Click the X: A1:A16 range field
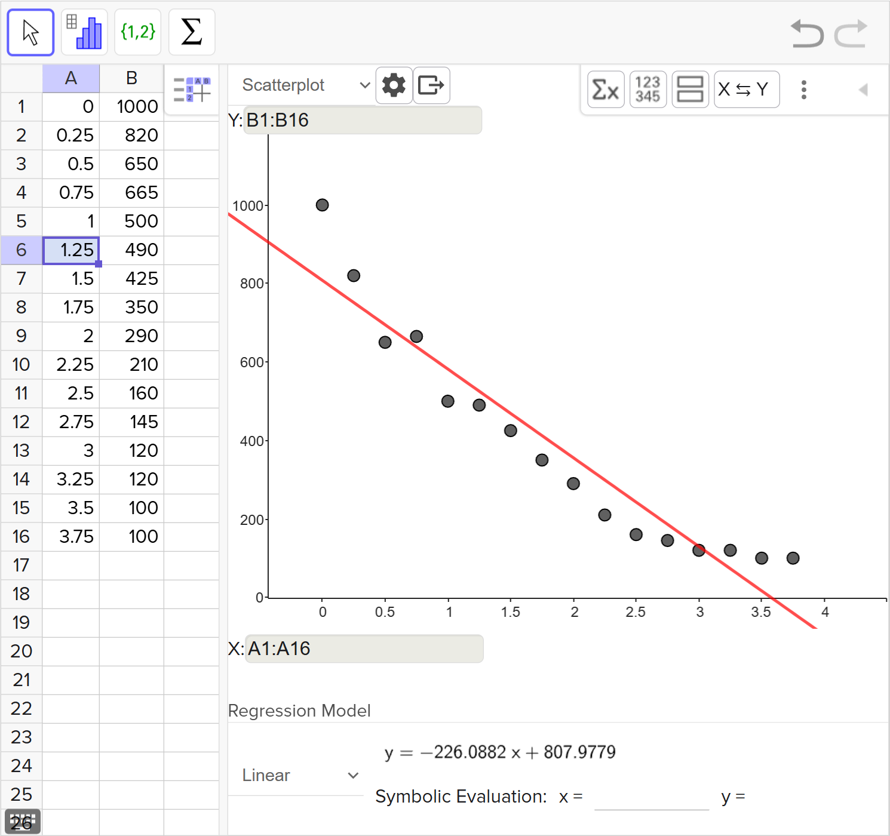 pos(364,648)
